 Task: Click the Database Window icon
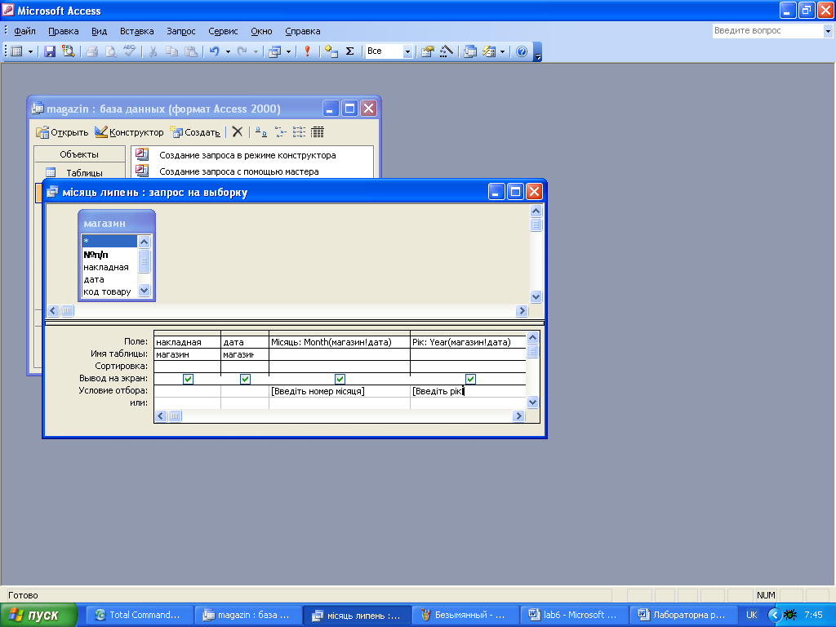click(x=469, y=51)
